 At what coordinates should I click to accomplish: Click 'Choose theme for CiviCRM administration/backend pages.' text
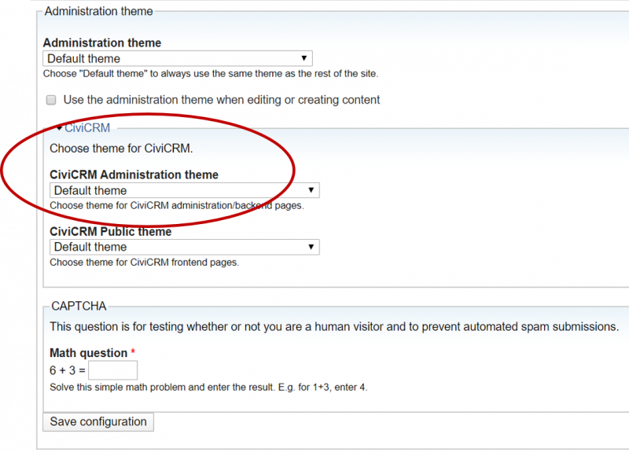(177, 206)
